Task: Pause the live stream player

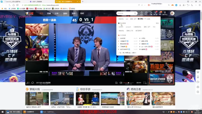Action: click(x=28, y=83)
